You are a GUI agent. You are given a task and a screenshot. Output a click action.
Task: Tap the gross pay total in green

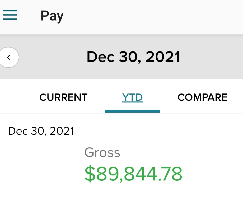coord(133,174)
